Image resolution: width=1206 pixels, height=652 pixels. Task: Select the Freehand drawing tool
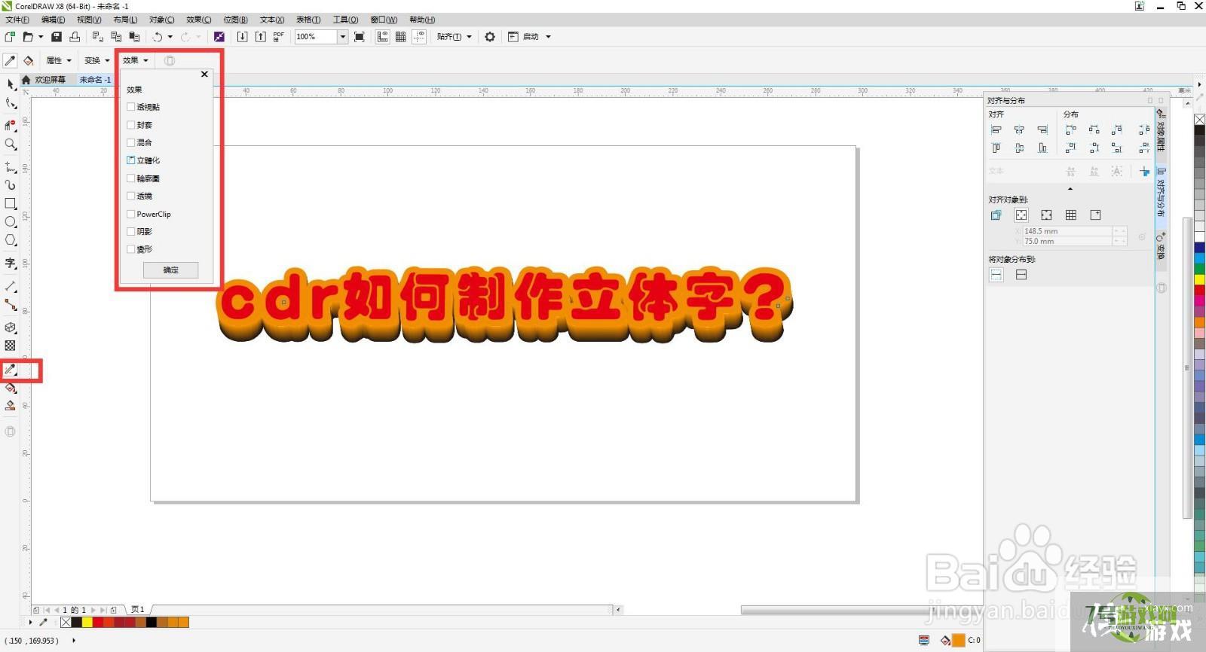tap(11, 166)
